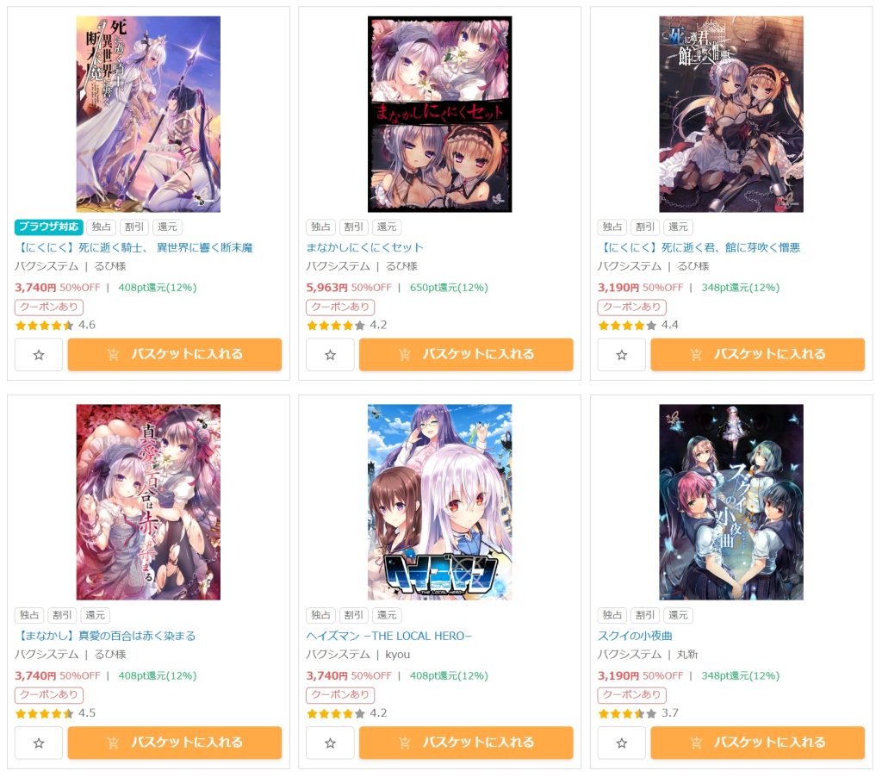882x777 pixels.
Task: Toggle favorite star for 死に逝く君、館に芽吹く憎悪
Action: tap(622, 355)
